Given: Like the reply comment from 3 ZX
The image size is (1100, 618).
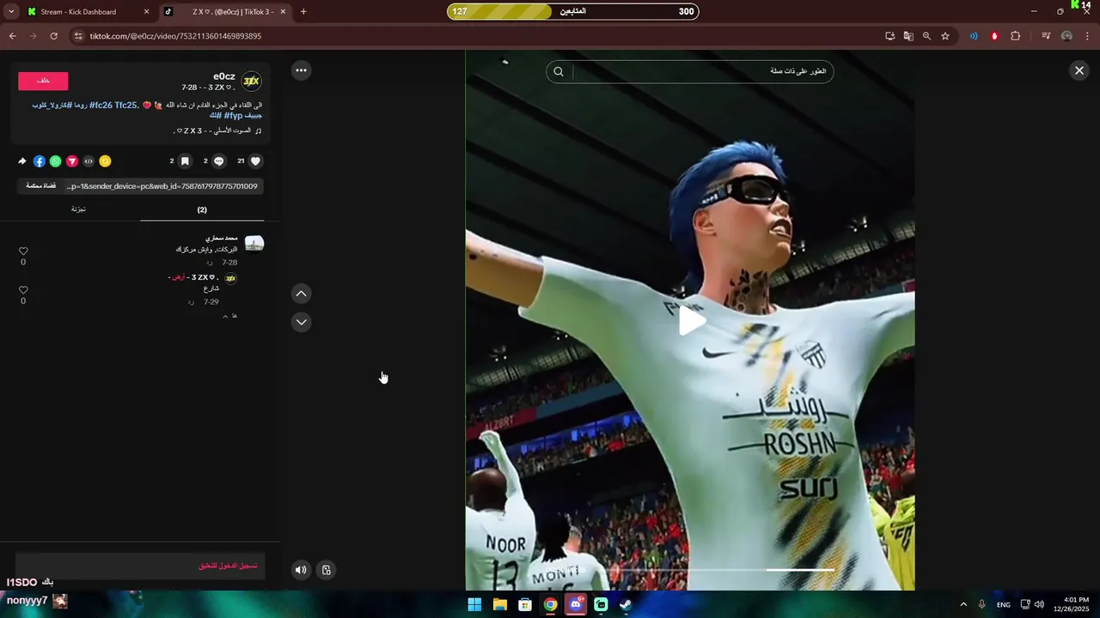Looking at the screenshot, I should click(x=23, y=290).
